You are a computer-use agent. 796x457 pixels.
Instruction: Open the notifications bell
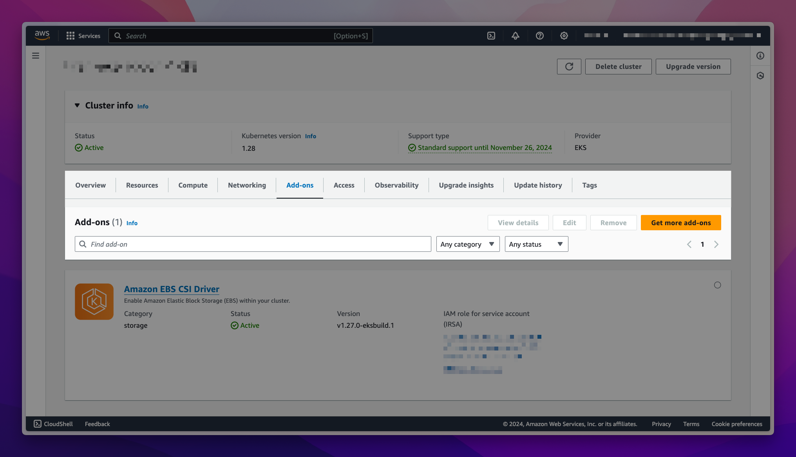(x=516, y=36)
